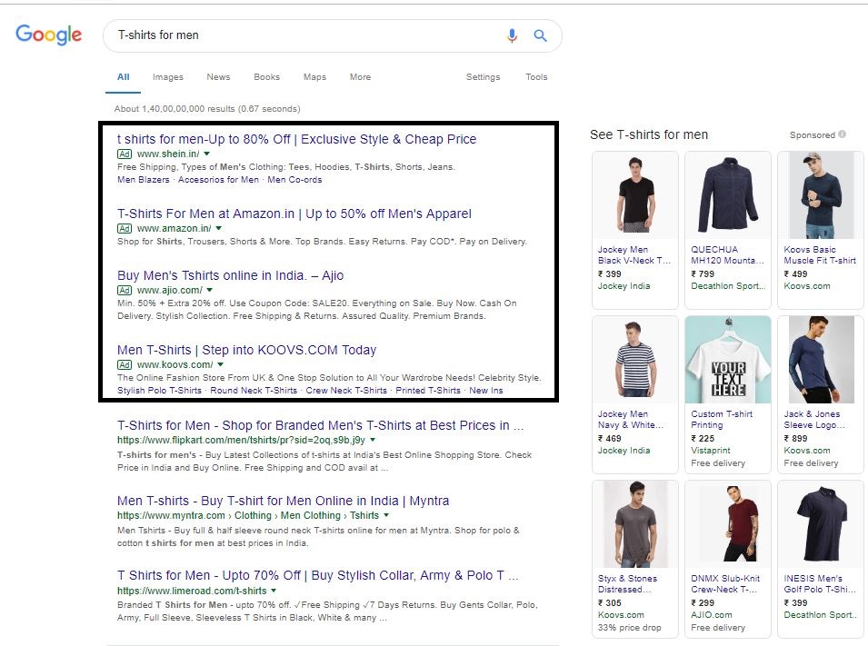The image size is (868, 646).
Task: Expand the arrow beside the myntra breadcrumb URL
Action: (x=386, y=515)
